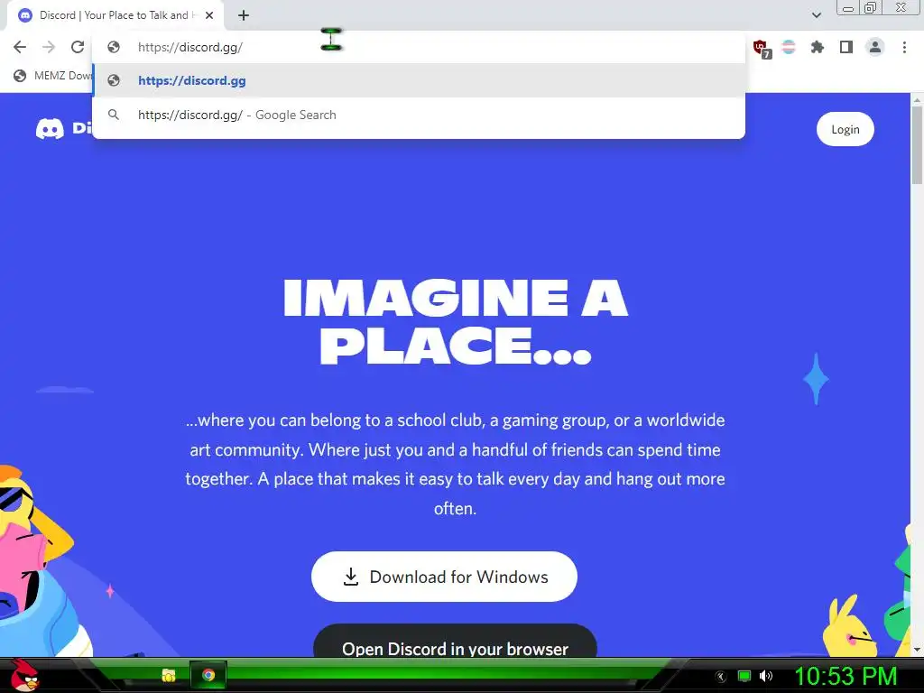Open the Extensions puzzle piece menu
Screen dimensions: 924x693
click(817, 47)
